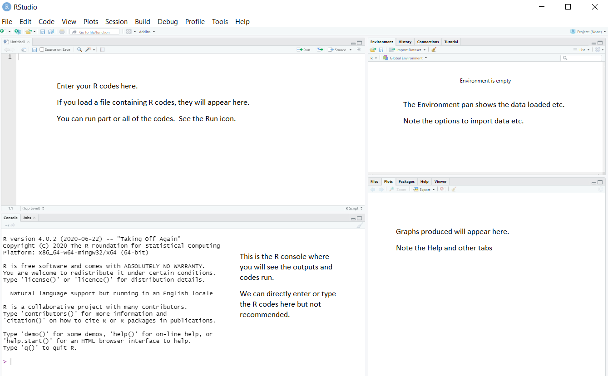The width and height of the screenshot is (608, 376).
Task: Switch to the Packages tab
Action: tap(406, 181)
